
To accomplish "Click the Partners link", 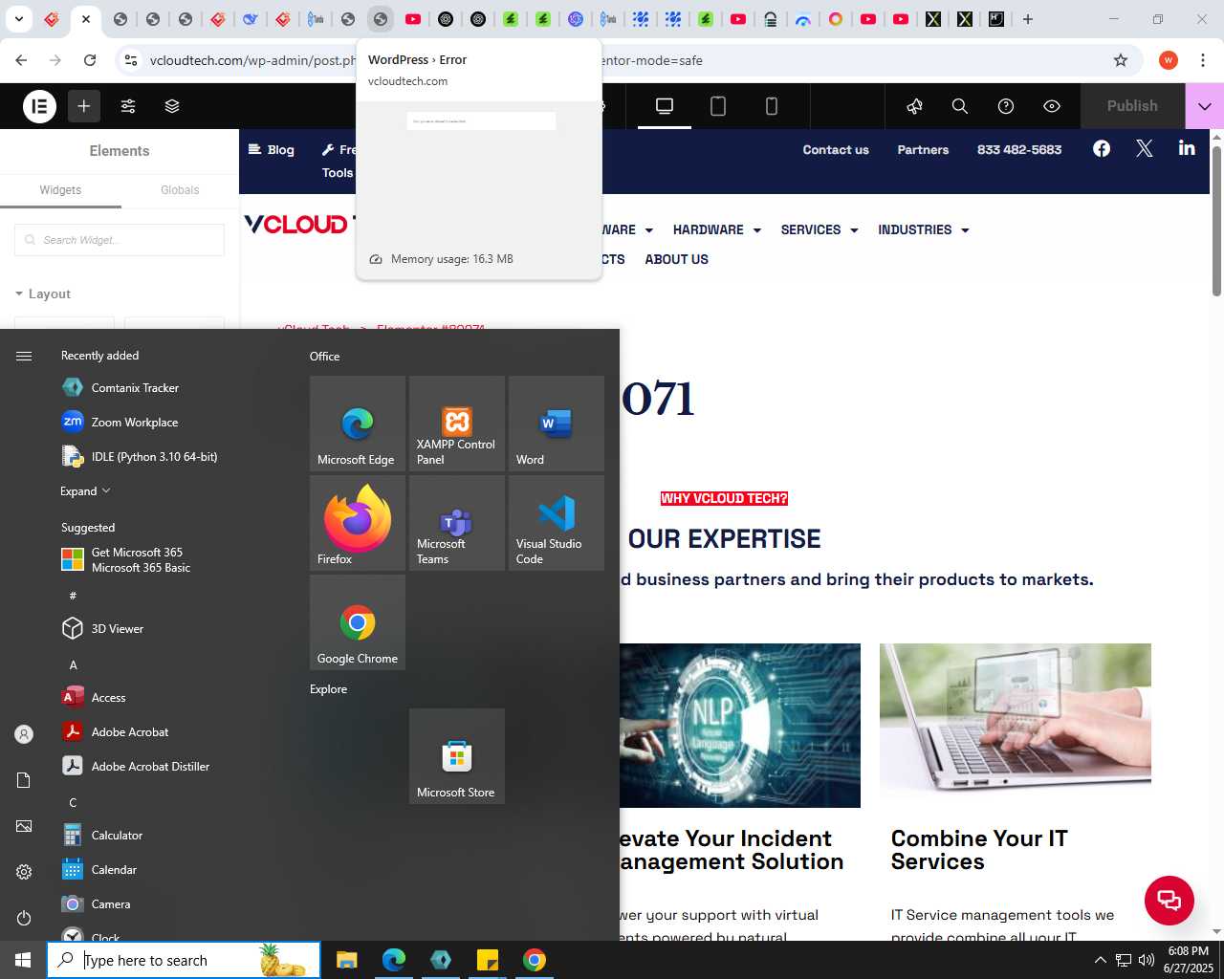I will [923, 150].
